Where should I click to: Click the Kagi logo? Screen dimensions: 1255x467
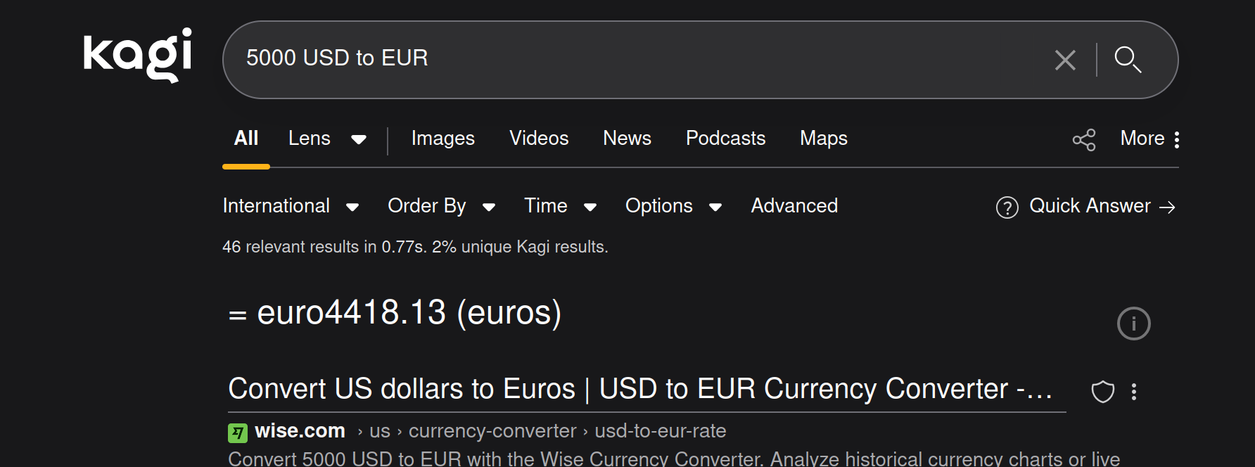click(x=137, y=55)
